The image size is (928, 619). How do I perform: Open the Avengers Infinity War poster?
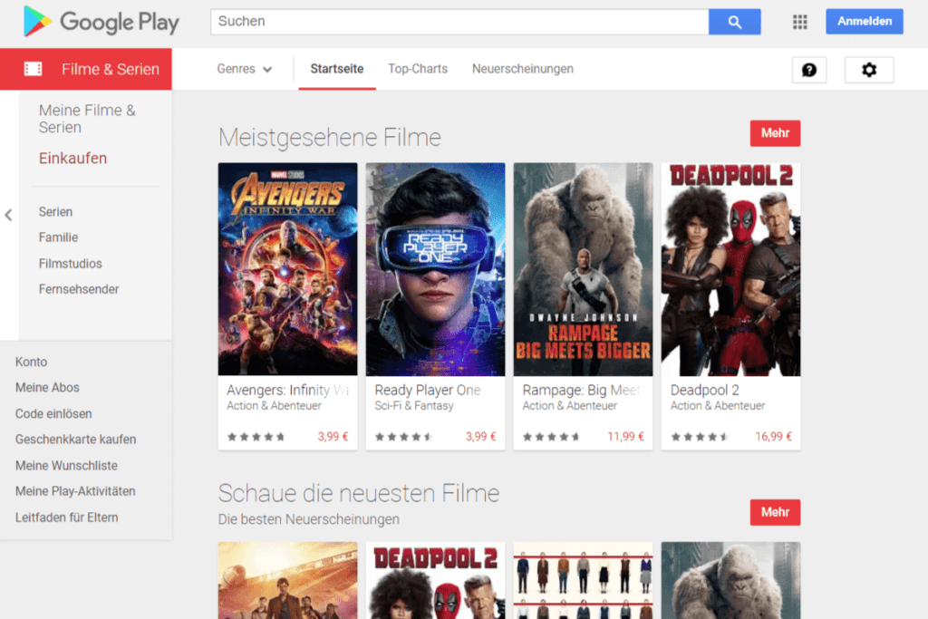click(x=287, y=269)
